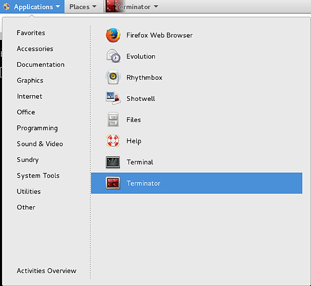The height and width of the screenshot is (286, 311).
Task: Open Files by its label
Action: (x=134, y=120)
